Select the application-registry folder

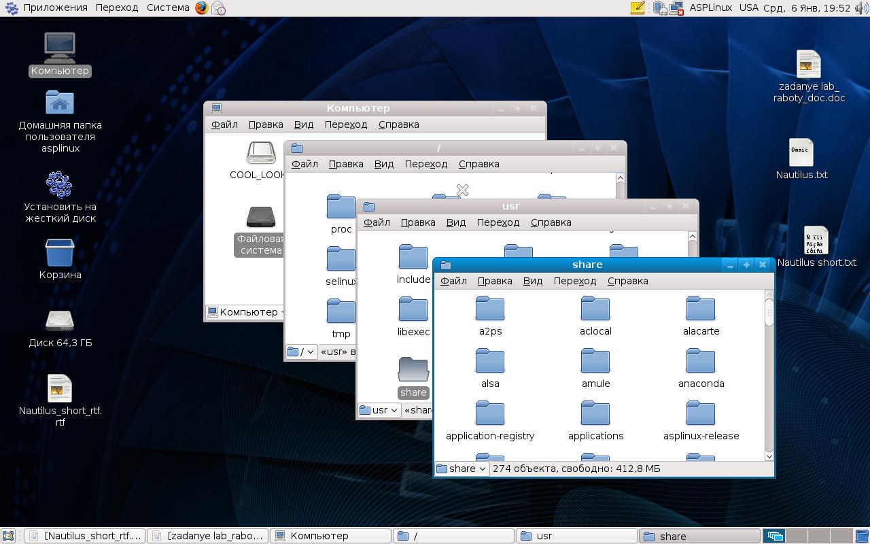490,421
